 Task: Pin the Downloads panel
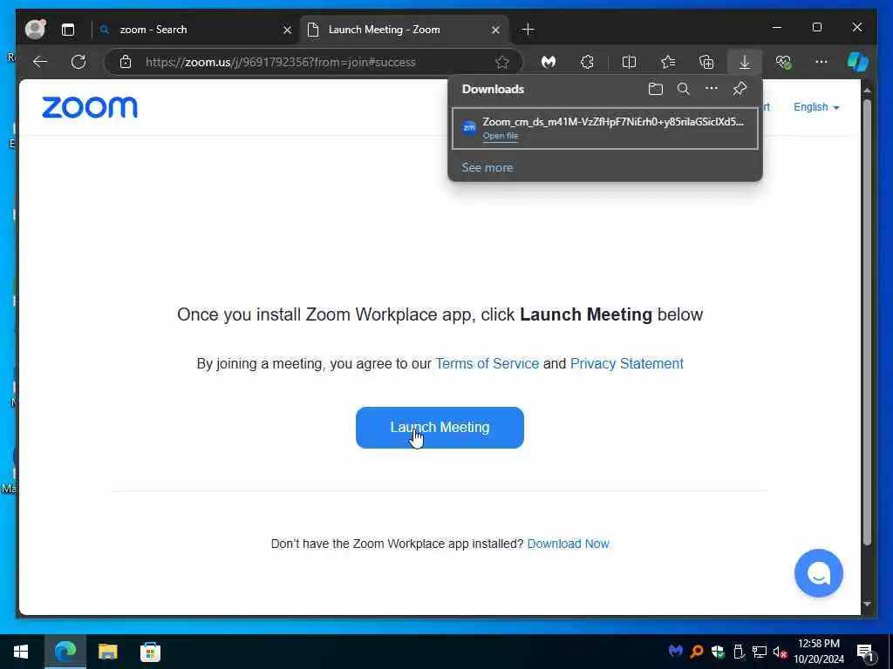(x=740, y=89)
